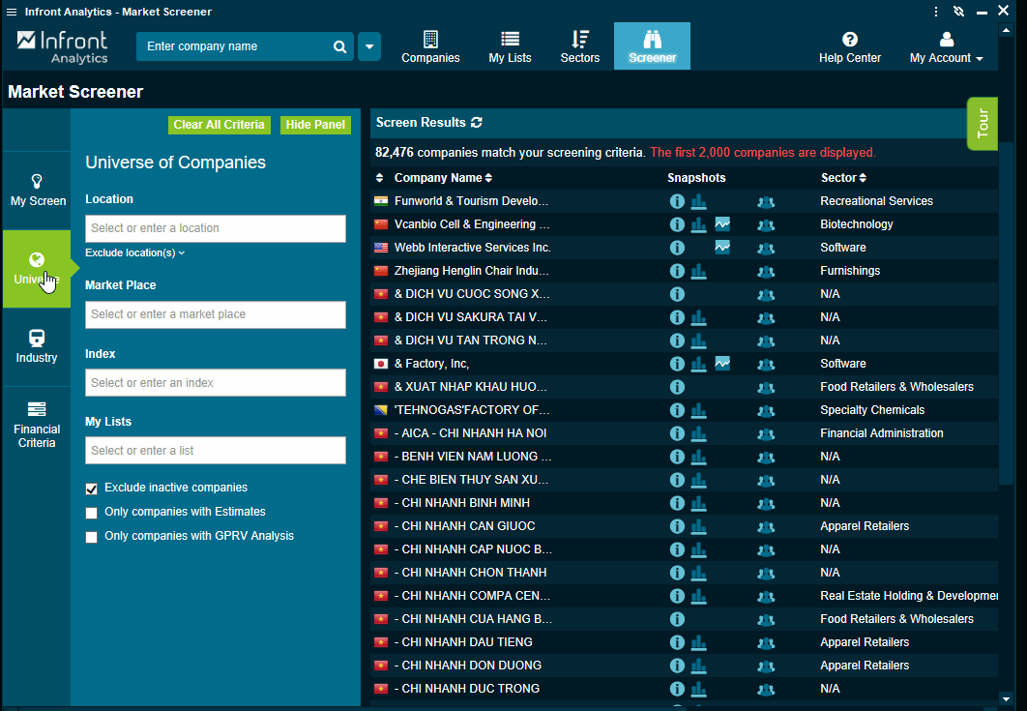Open the Help Center
Image resolution: width=1027 pixels, height=711 pixels.
pyautogui.click(x=849, y=46)
